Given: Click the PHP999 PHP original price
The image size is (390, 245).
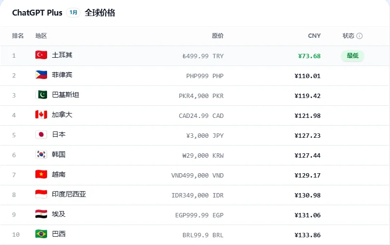Looking at the screenshot, I should [x=205, y=76].
